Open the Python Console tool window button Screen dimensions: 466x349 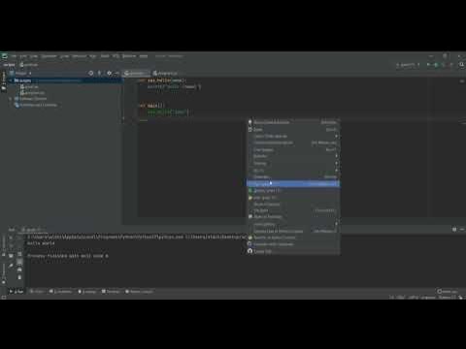(x=139, y=292)
